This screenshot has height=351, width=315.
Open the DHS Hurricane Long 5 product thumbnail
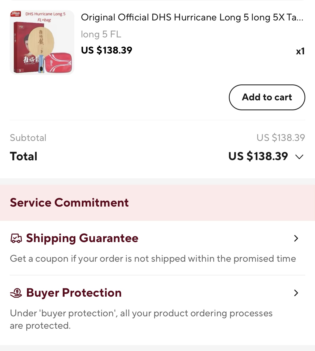coord(42,42)
